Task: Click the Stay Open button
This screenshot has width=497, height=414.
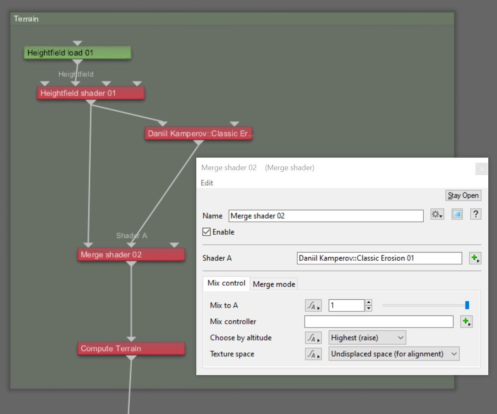Action: pyautogui.click(x=463, y=195)
